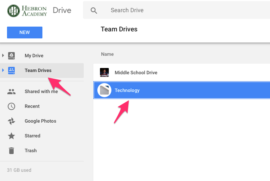Screen dimensions: 270x181
Task: Go to Google Photos in sidebar
Action: click(x=41, y=121)
